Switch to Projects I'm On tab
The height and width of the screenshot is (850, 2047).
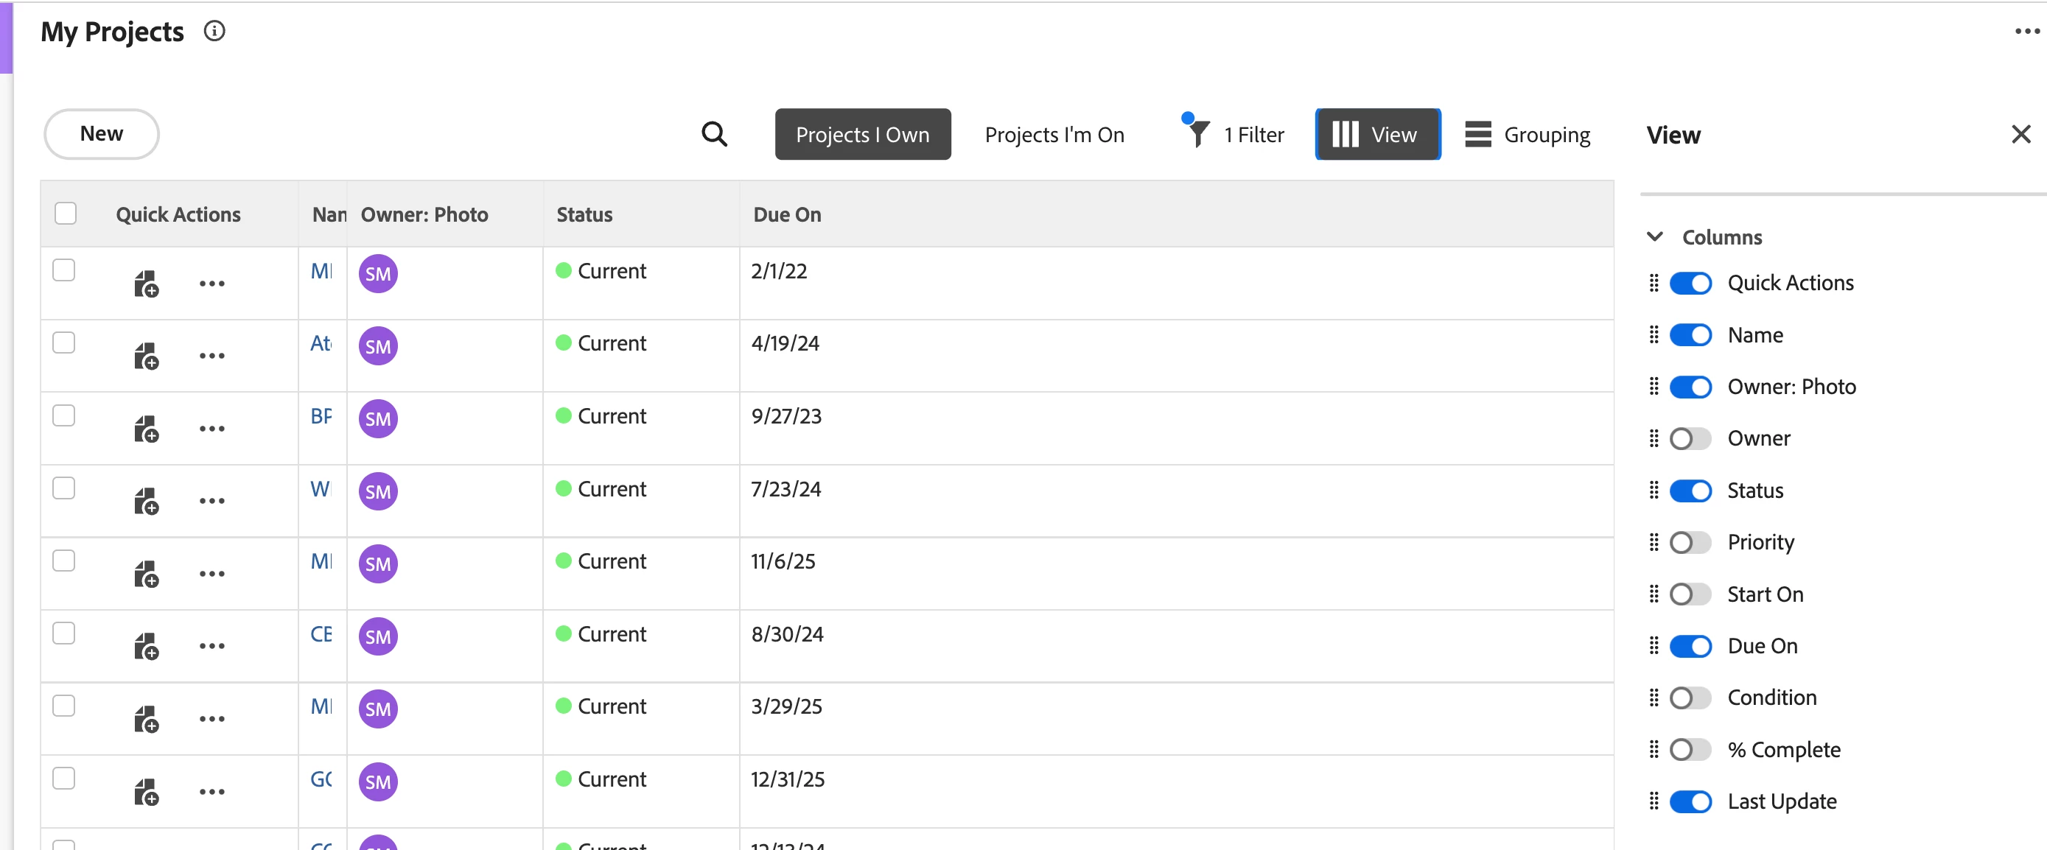[1054, 134]
